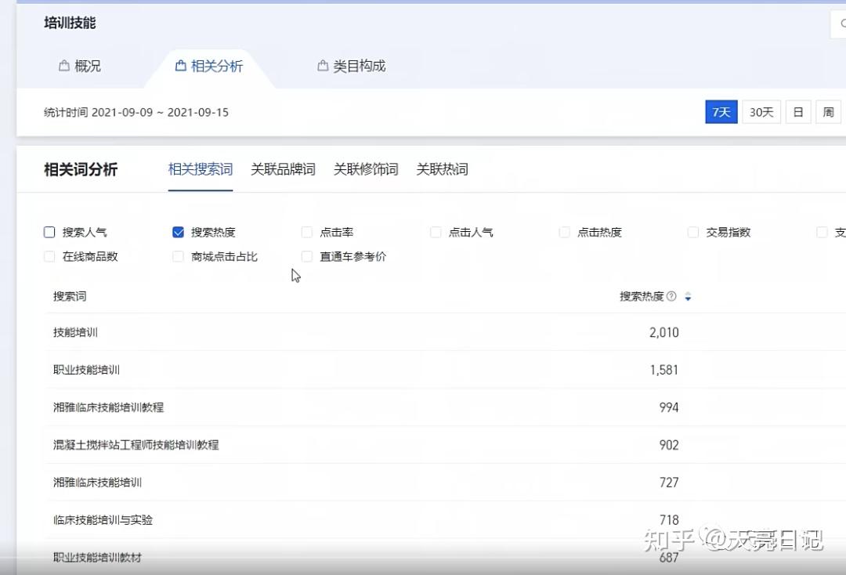The image size is (846, 575).
Task: Select the 湘雅临床技能培训 row
Action: pos(446,483)
